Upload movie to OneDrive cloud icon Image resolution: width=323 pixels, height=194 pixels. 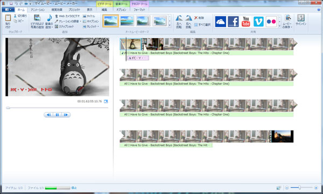tap(220, 21)
